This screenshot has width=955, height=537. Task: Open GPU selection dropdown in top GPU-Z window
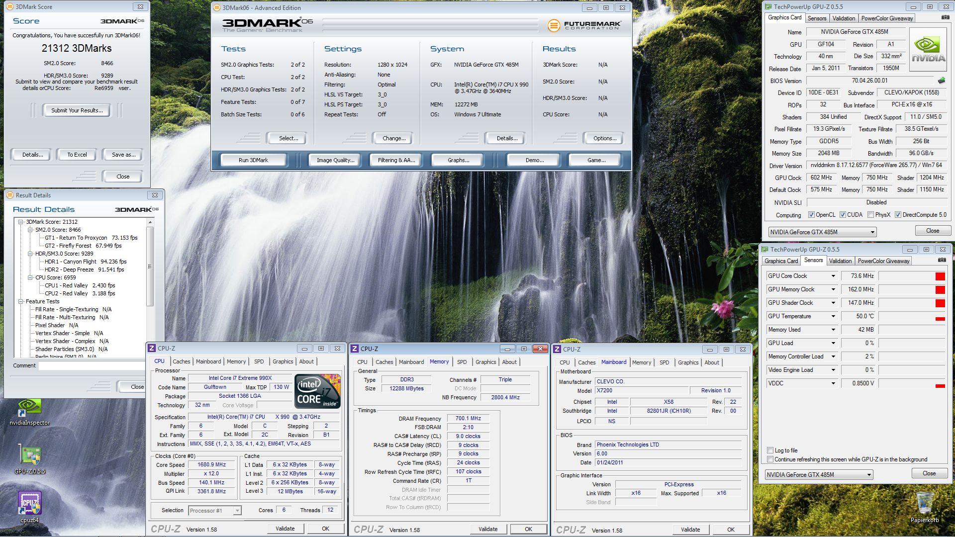[822, 232]
